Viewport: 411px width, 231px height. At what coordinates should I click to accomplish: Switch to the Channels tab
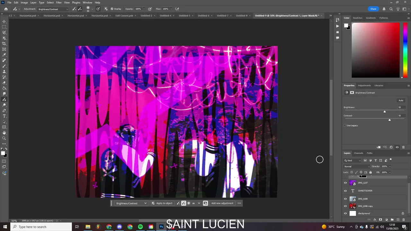[x=358, y=153]
